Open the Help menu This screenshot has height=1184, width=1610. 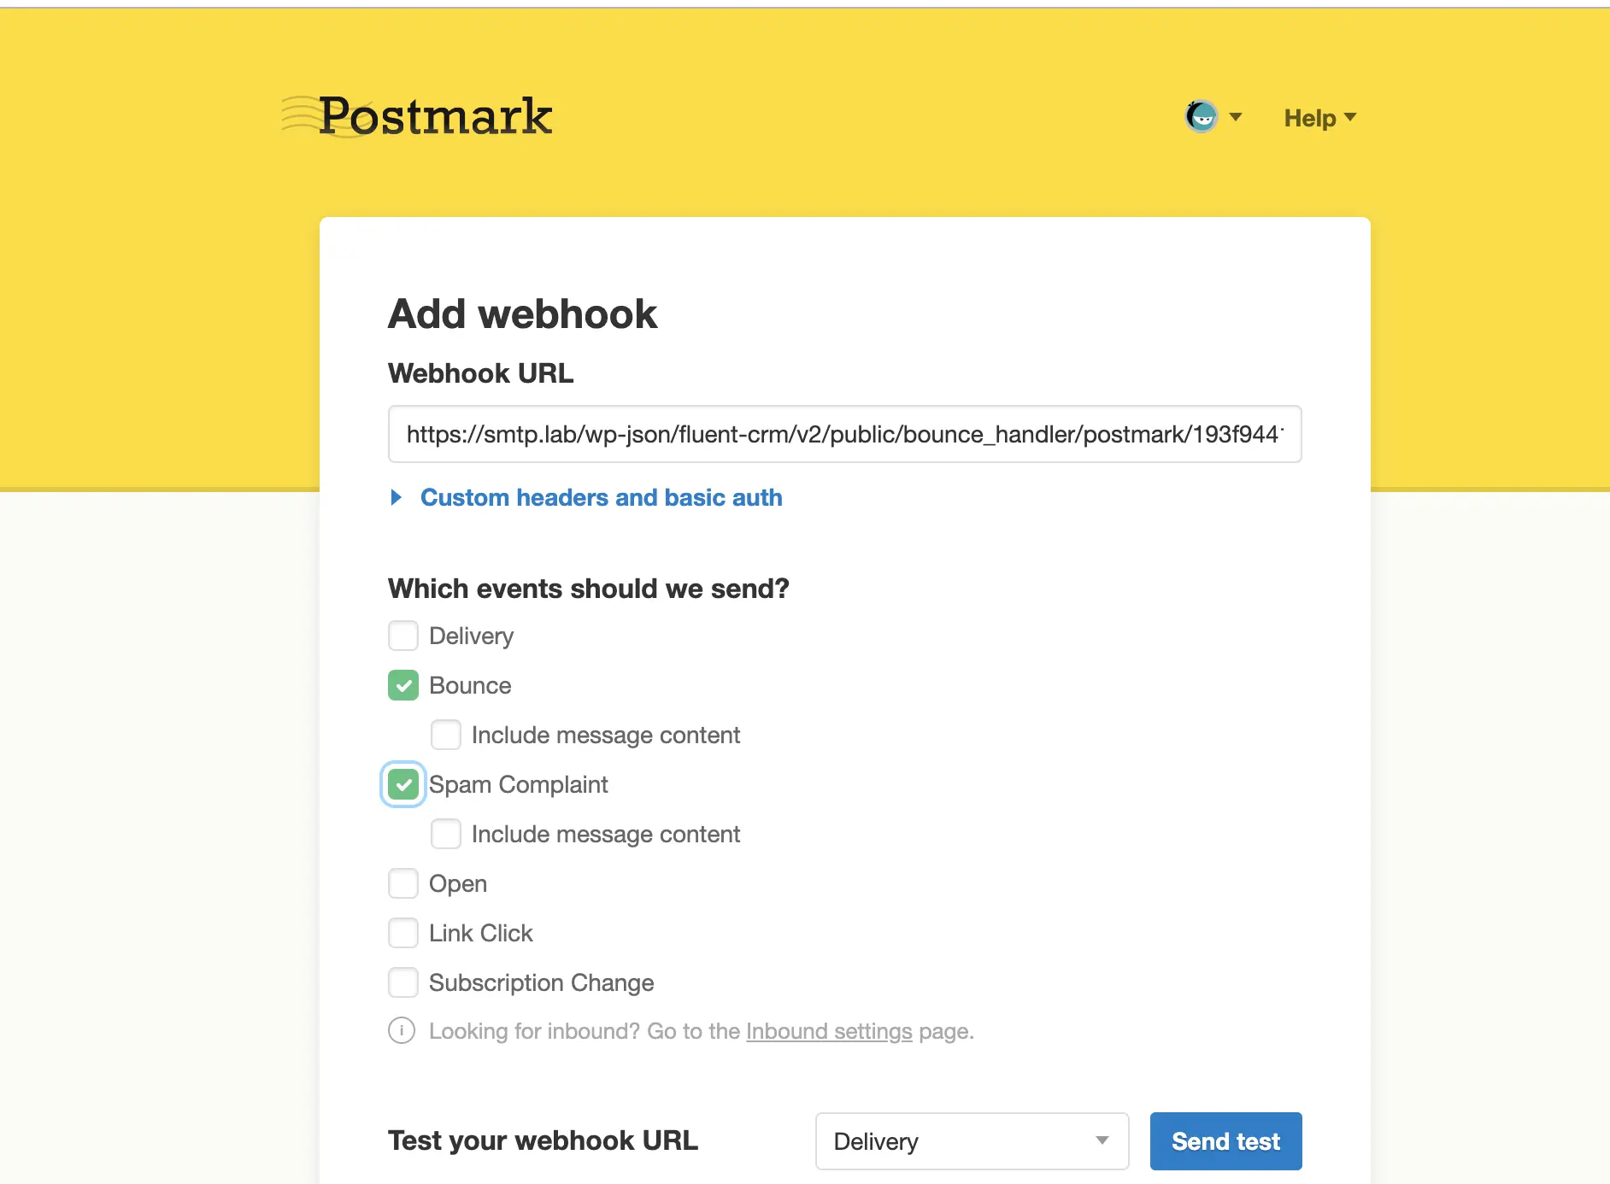pyautogui.click(x=1319, y=118)
